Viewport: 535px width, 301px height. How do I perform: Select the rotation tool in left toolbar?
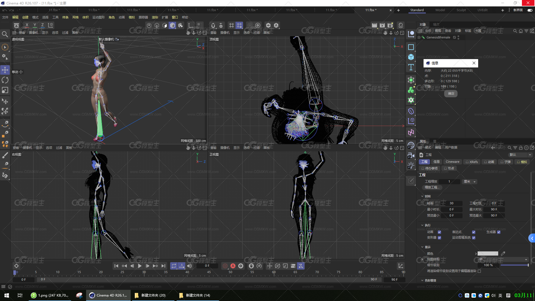(x=5, y=80)
